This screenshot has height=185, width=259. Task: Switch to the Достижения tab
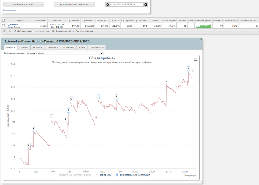coord(68,48)
